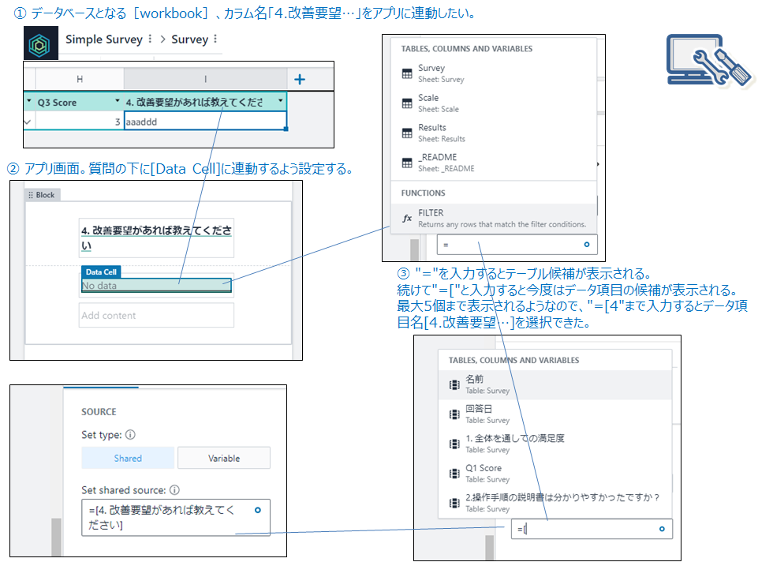Choose the Survey sheet suggestion
Viewport: 758px width, 562px height.
point(494,73)
